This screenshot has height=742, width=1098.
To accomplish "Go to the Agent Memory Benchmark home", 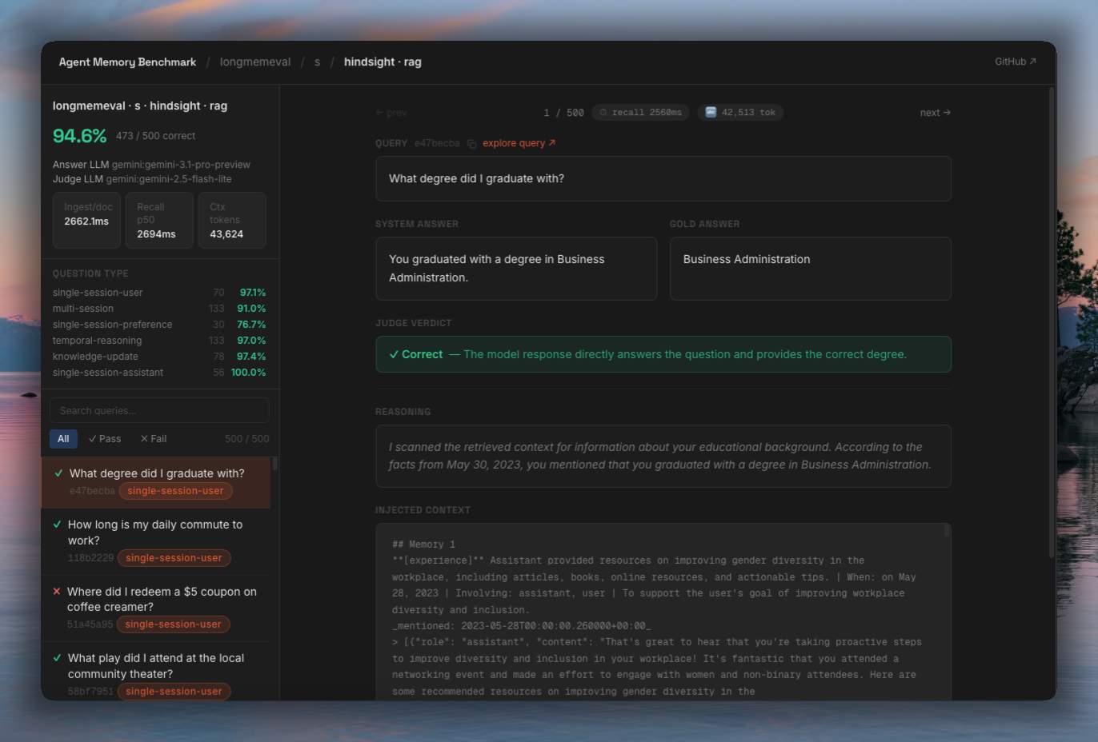I will (x=127, y=62).
